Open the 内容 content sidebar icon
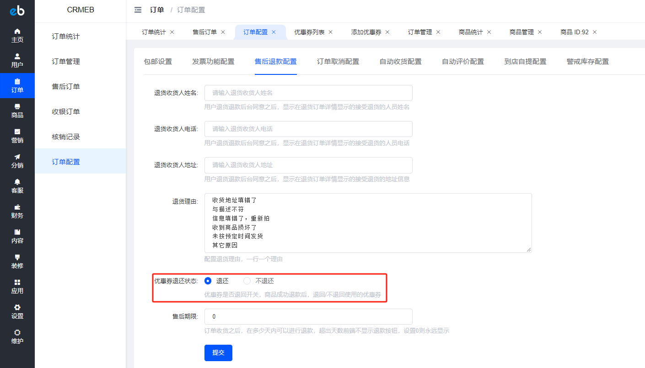The image size is (645, 368). (x=17, y=237)
